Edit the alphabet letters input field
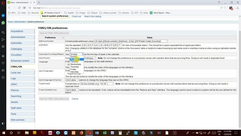The image size is (241, 136). [102, 45]
